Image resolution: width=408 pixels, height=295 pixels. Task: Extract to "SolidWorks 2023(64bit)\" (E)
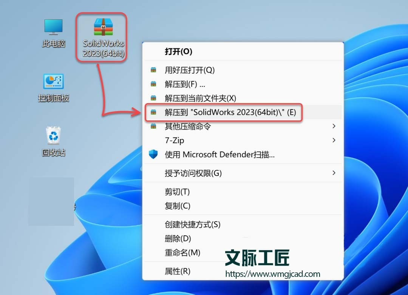pos(243,112)
